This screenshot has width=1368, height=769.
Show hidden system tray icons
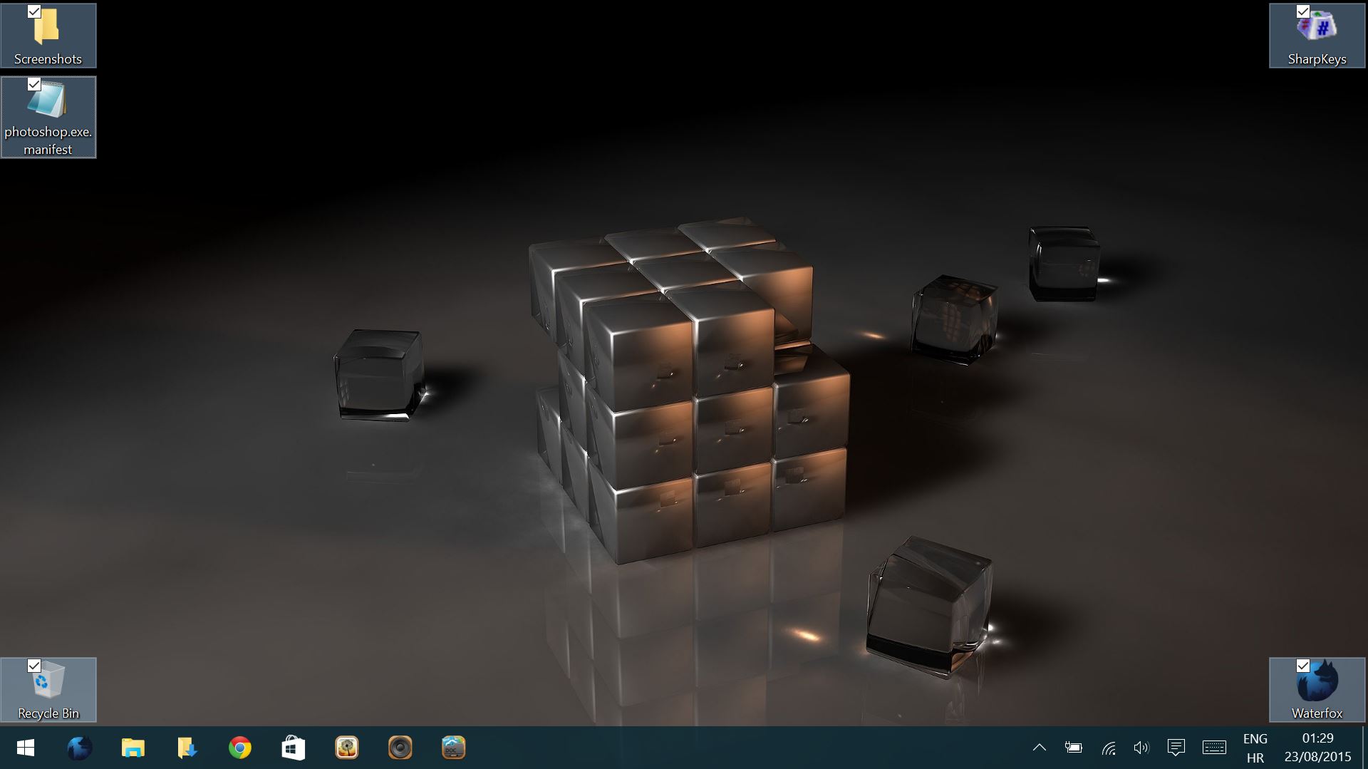pyautogui.click(x=1040, y=748)
